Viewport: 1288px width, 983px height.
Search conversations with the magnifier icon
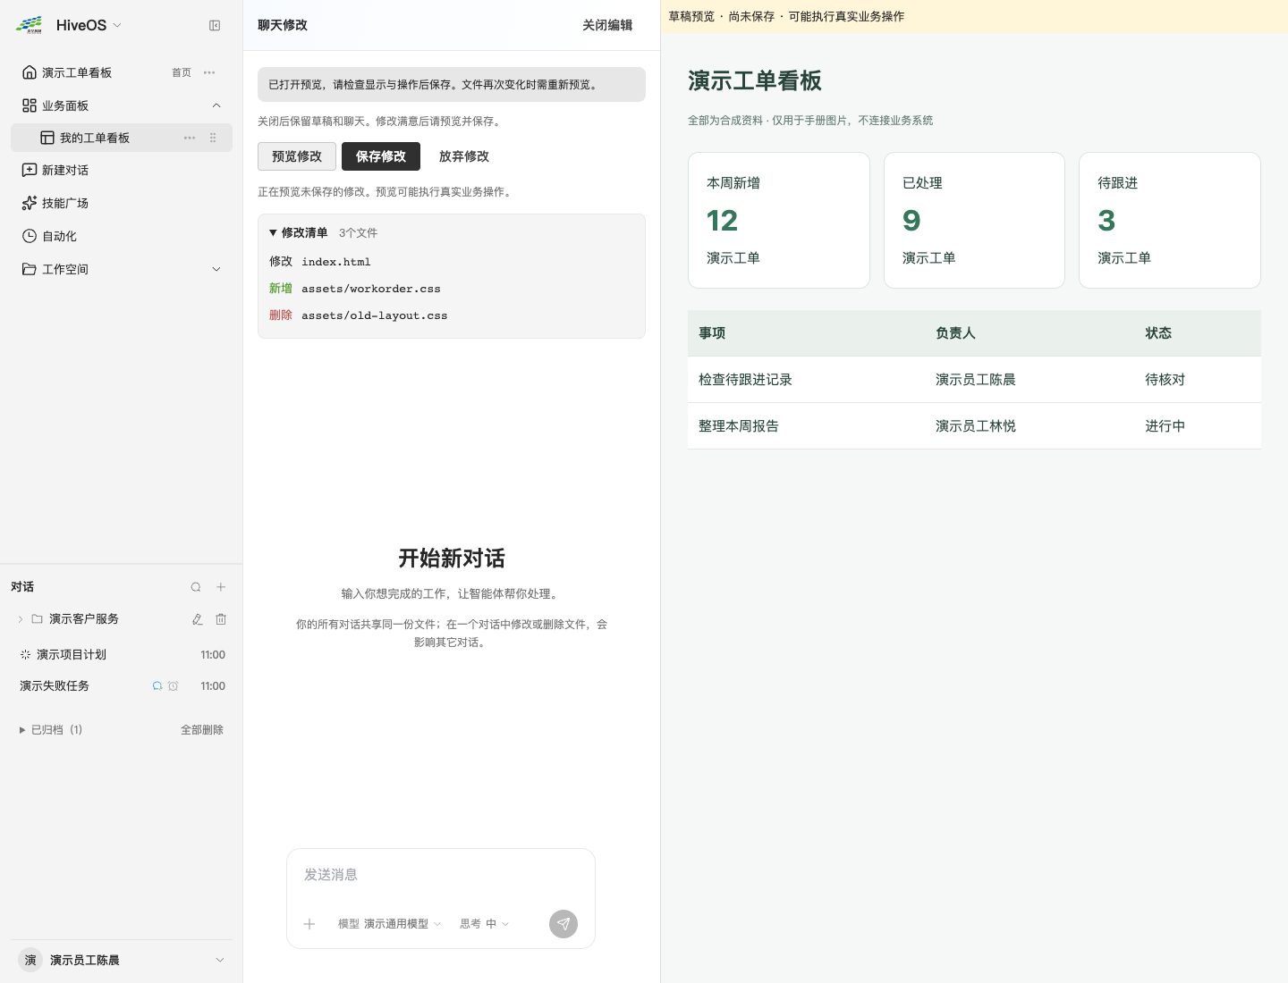click(196, 587)
